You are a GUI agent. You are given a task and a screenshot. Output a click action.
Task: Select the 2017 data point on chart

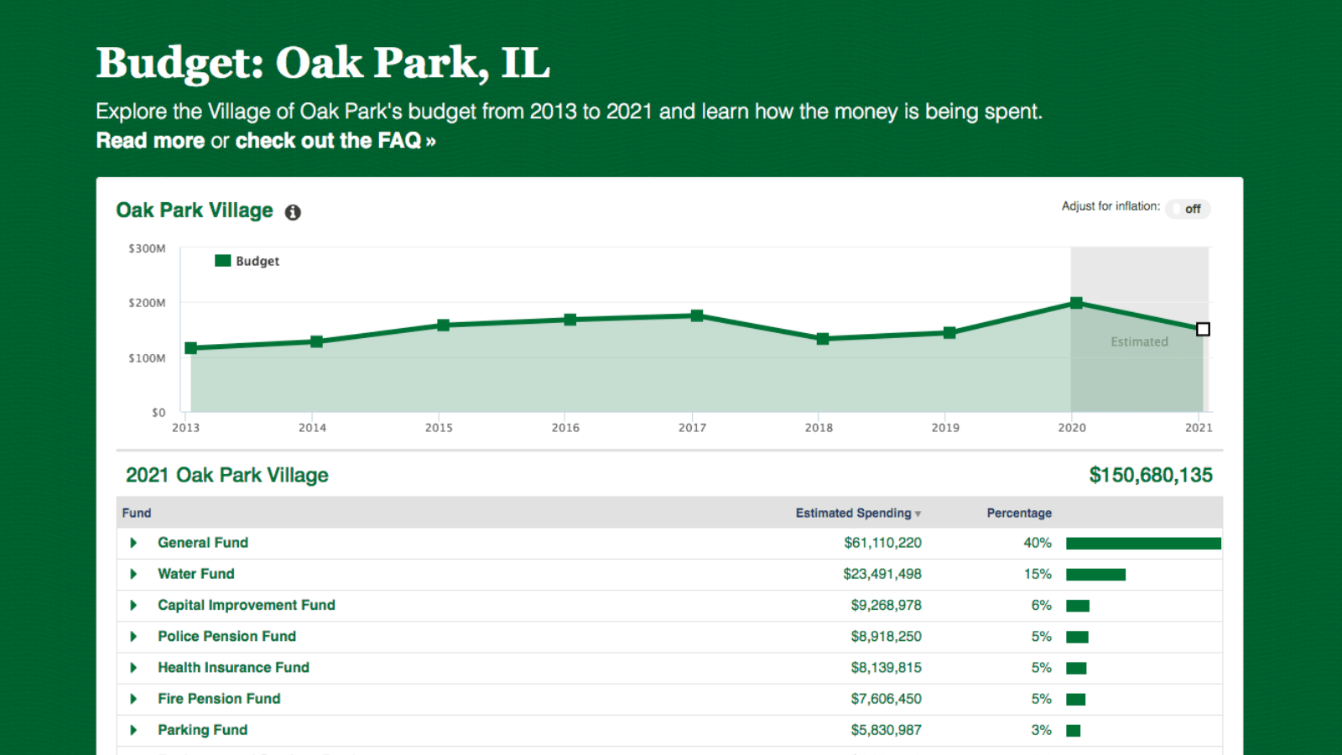coord(697,316)
